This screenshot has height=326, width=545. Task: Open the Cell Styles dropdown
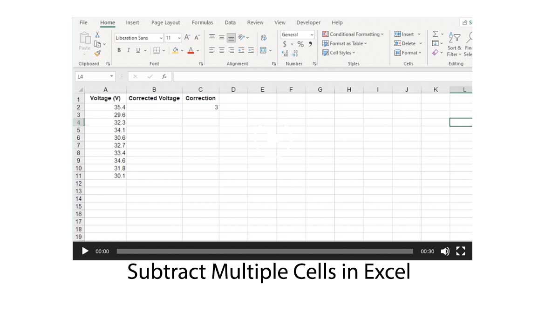[x=339, y=53]
